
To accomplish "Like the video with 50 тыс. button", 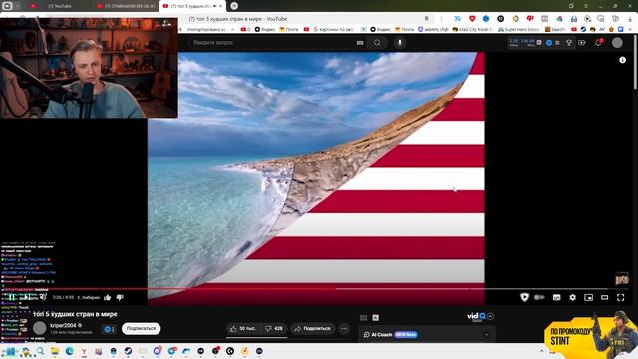I will pyautogui.click(x=243, y=328).
